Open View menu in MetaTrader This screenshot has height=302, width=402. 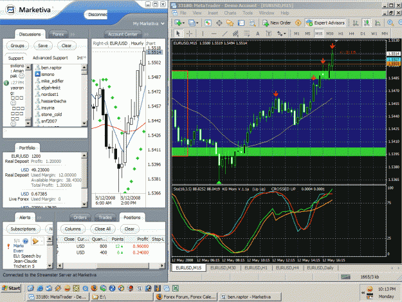pyautogui.click(x=197, y=13)
